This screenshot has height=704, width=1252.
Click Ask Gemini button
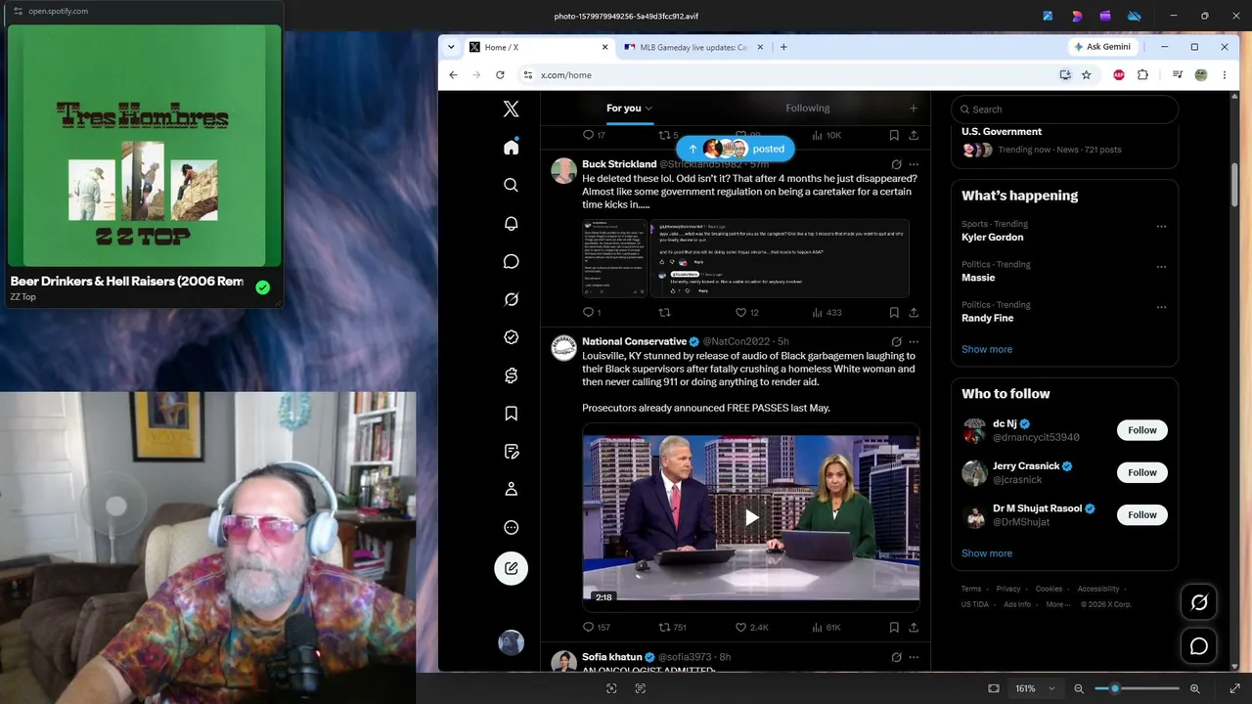[1103, 47]
